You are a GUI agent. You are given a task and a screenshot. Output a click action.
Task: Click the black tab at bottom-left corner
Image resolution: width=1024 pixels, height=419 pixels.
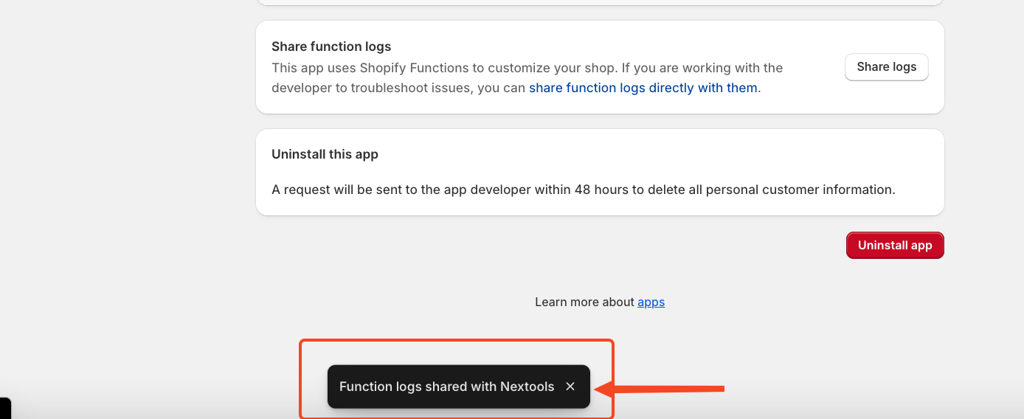click(4, 408)
